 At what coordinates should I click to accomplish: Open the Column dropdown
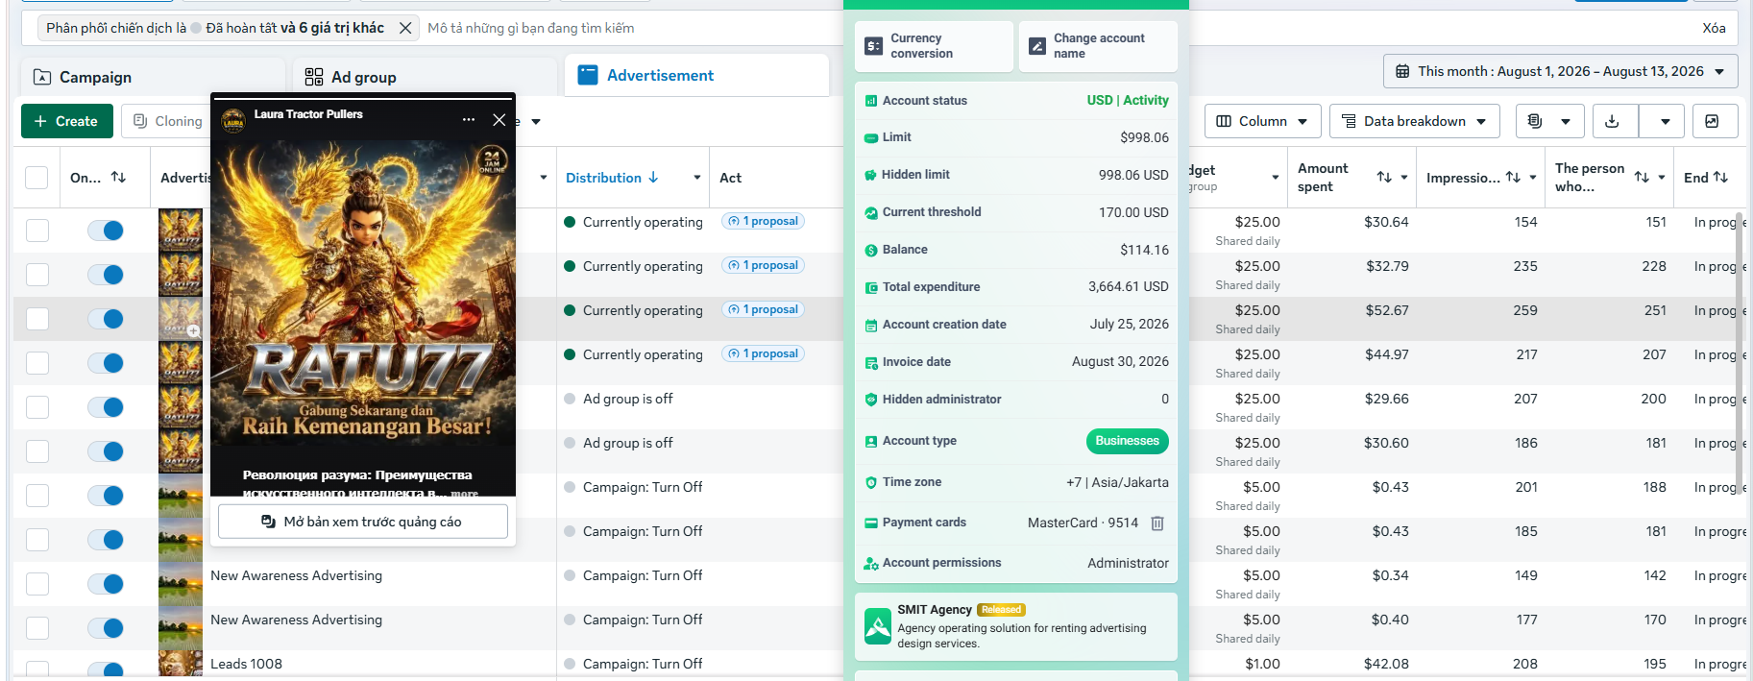tap(1262, 121)
